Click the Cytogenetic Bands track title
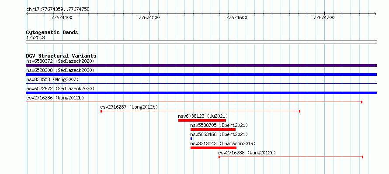The image size is (389, 174). tap(52, 32)
